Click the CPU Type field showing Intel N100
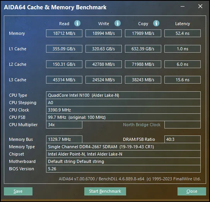This screenshot has height=202, width=210. [x=123, y=95]
